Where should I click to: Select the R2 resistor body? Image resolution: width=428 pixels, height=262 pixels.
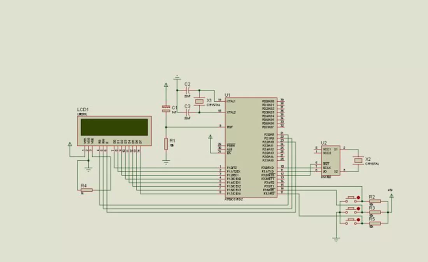(x=375, y=201)
